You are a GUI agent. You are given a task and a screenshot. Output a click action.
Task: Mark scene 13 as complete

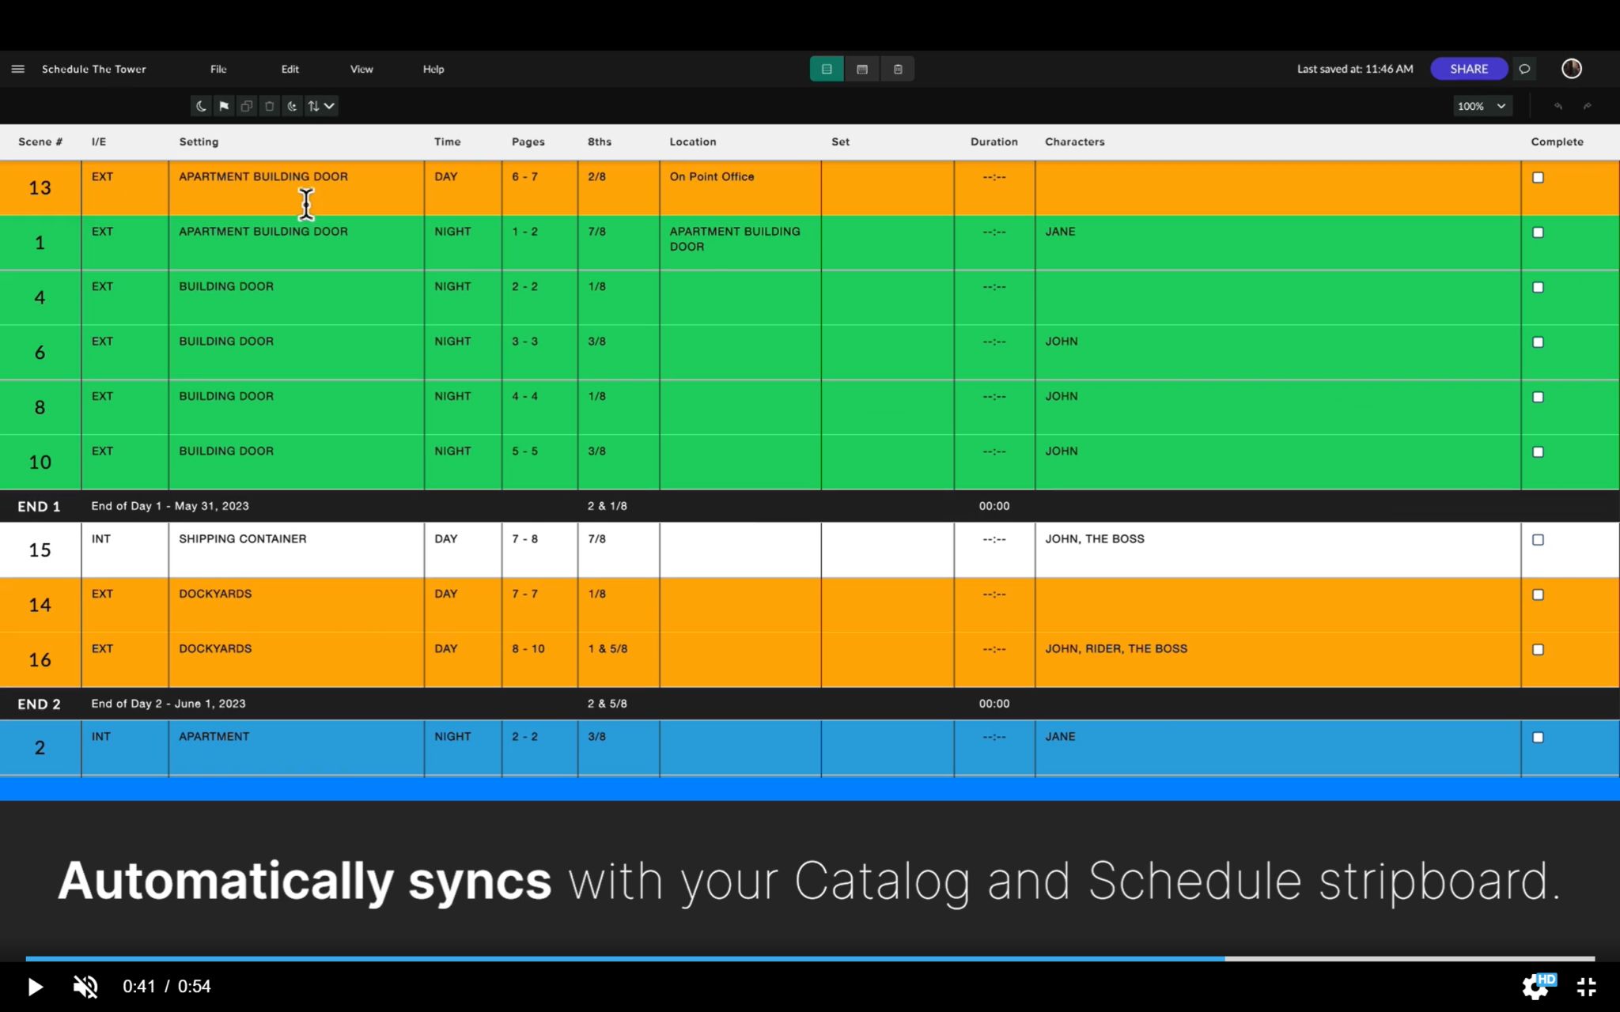[x=1538, y=178]
